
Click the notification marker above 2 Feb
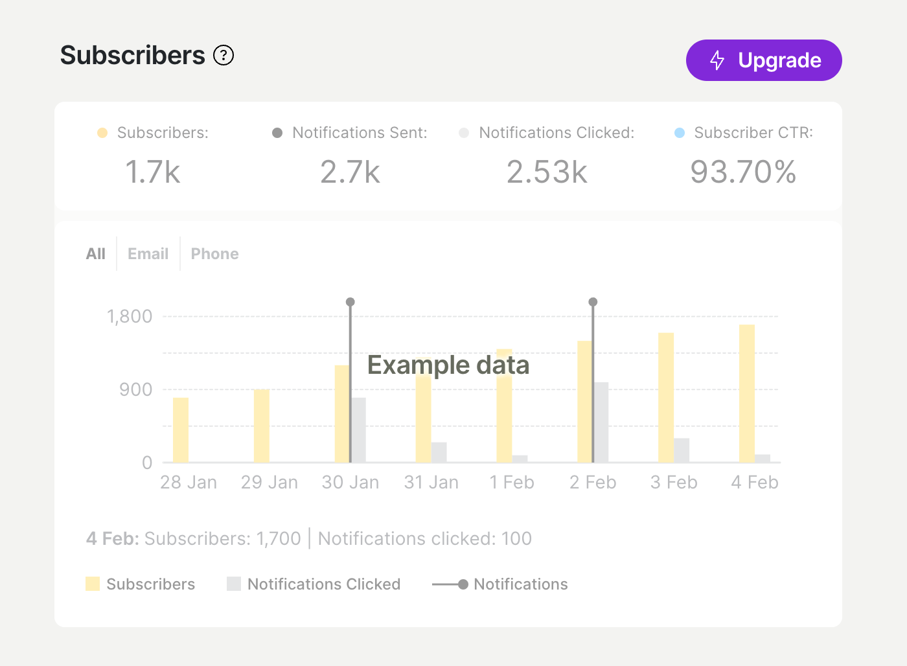(592, 301)
